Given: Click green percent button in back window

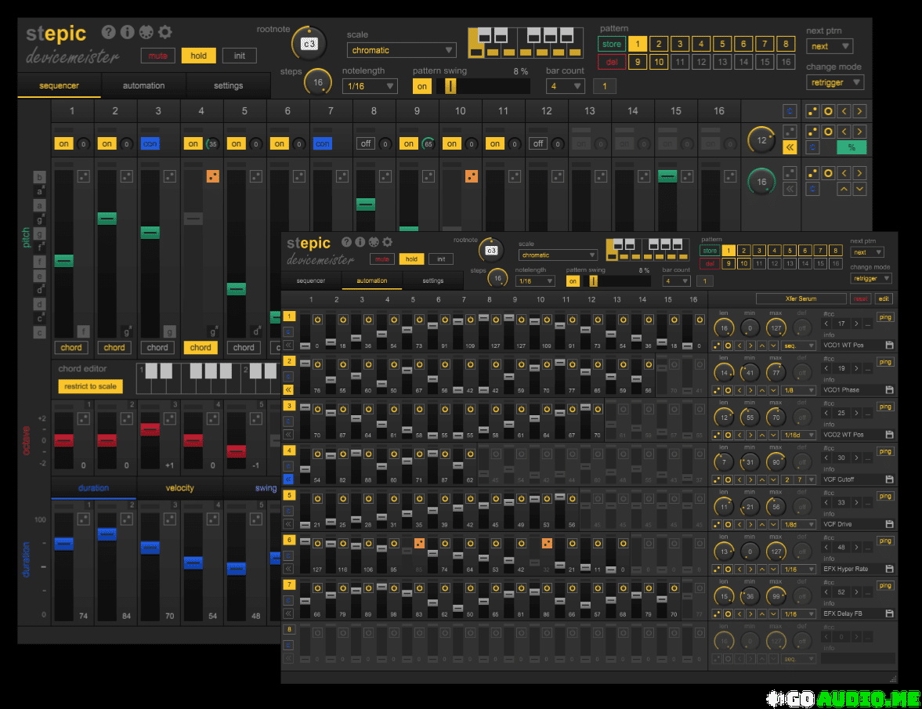Looking at the screenshot, I should pos(851,147).
